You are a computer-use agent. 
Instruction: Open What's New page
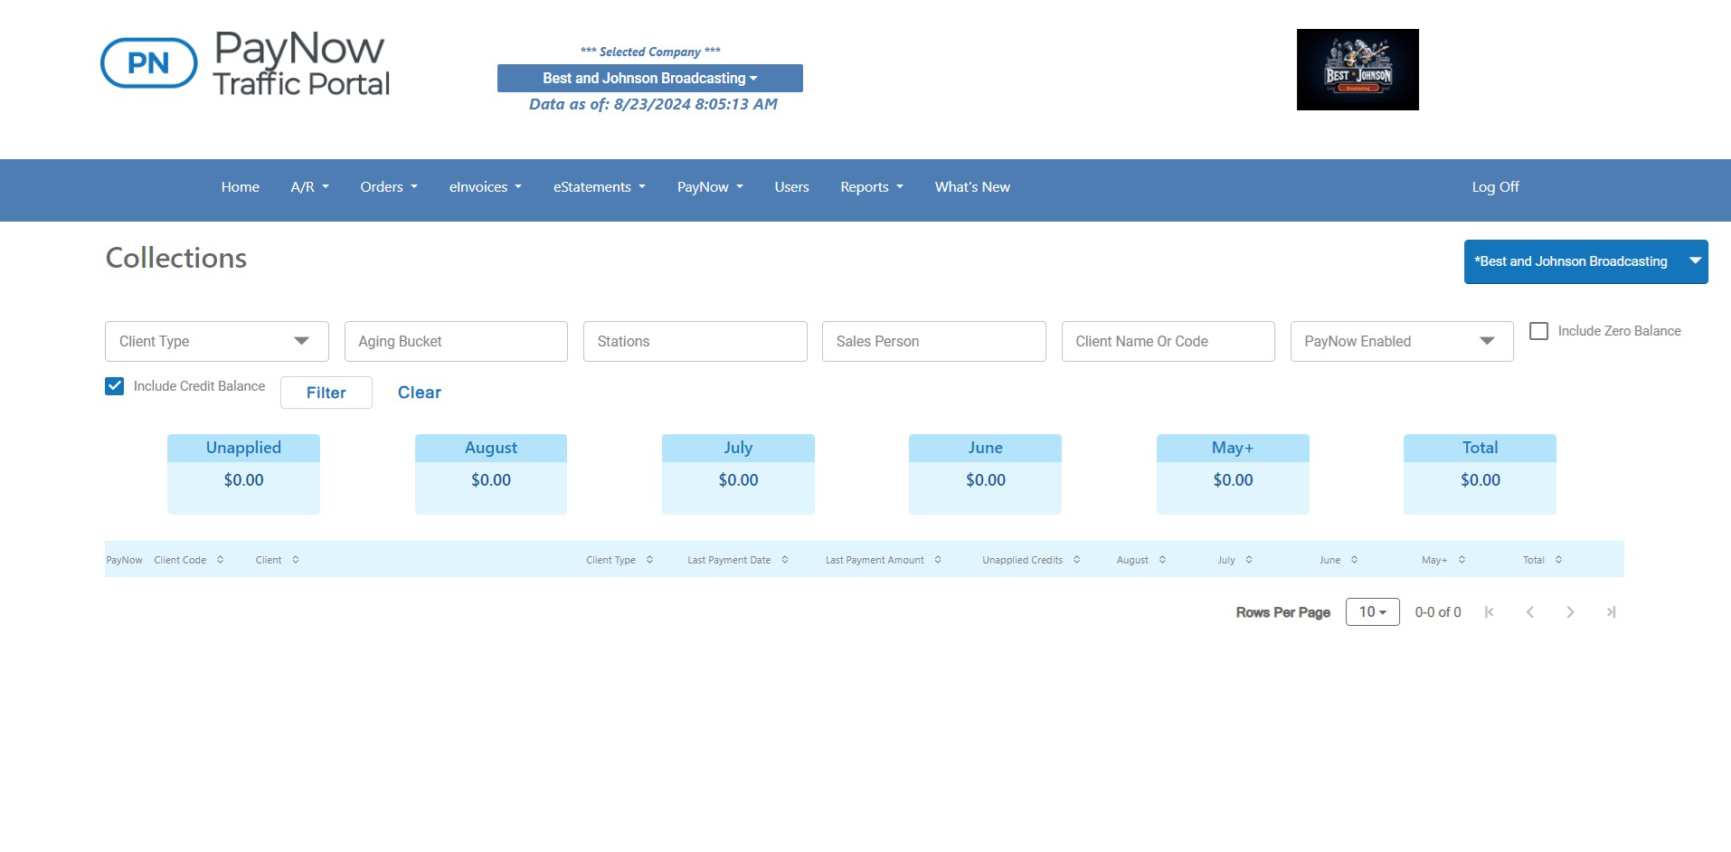click(x=972, y=187)
